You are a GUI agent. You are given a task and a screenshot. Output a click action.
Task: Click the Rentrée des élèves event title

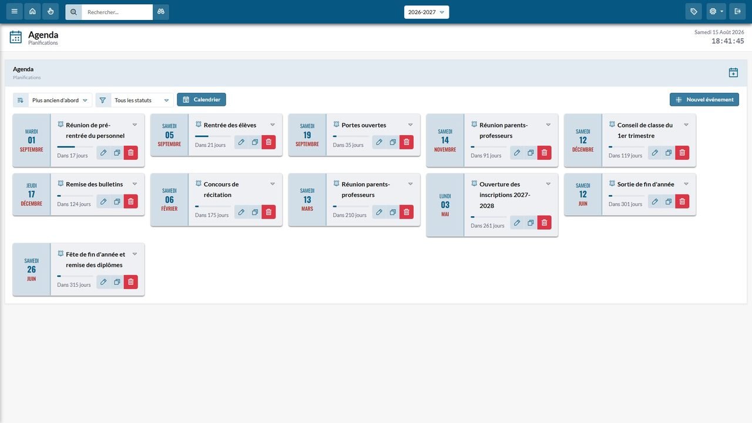[x=230, y=125]
